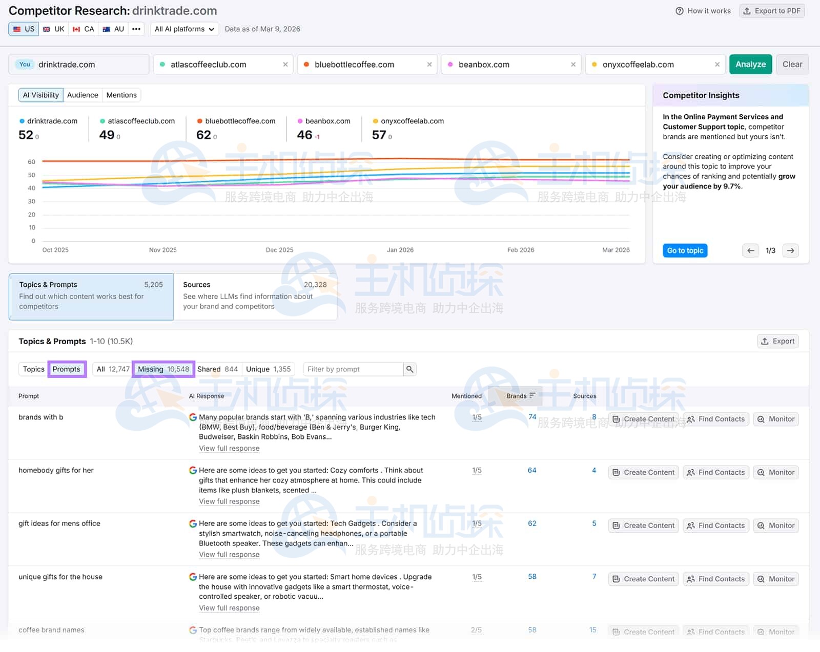Monitor the homebody gifts for her prompt
820x652 pixels.
(x=776, y=472)
